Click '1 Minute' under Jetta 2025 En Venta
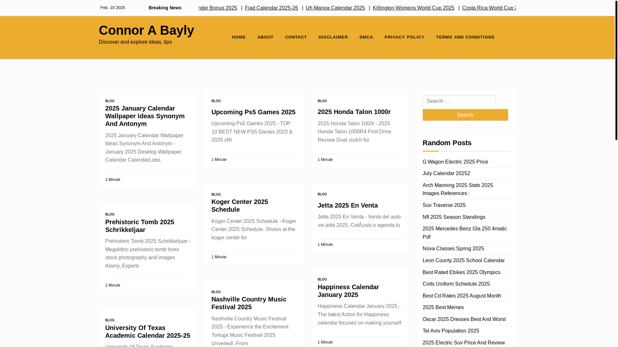This screenshot has height=347, width=618. pyautogui.click(x=325, y=245)
